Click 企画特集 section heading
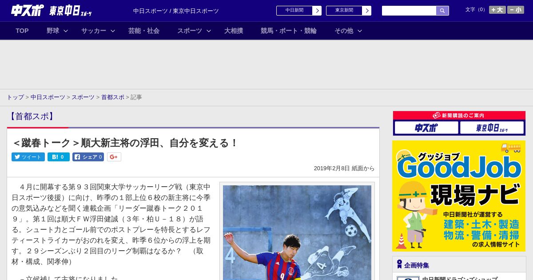Image resolution: width=533 pixels, height=280 pixels. click(416, 265)
